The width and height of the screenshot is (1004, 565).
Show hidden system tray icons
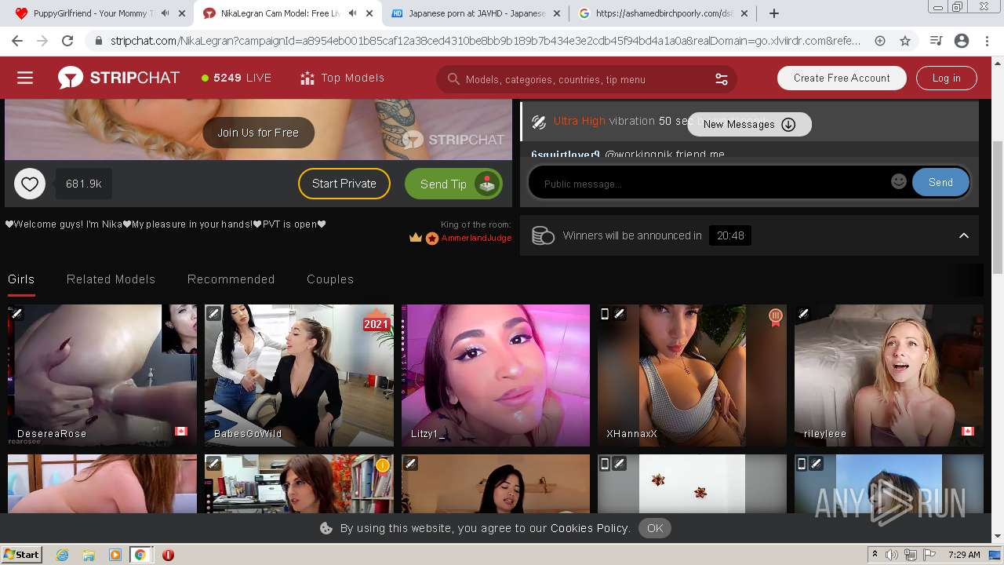[x=875, y=555]
